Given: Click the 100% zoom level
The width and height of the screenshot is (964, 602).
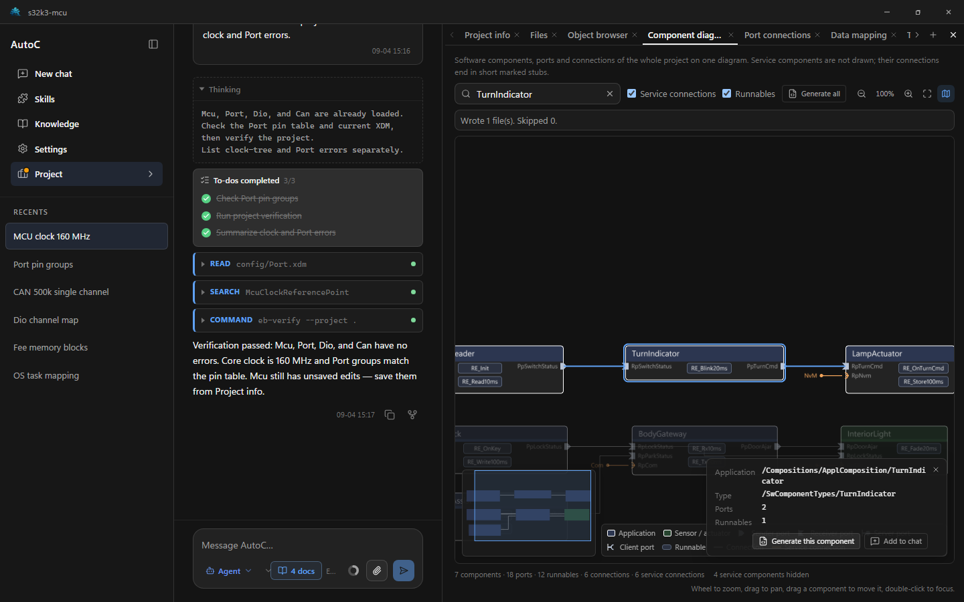Looking at the screenshot, I should pyautogui.click(x=885, y=94).
